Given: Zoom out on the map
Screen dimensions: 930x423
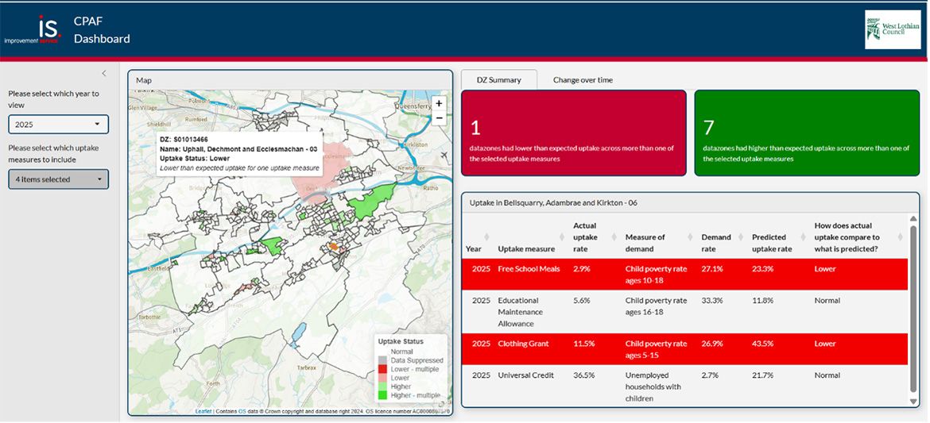Looking at the screenshot, I should (x=439, y=117).
